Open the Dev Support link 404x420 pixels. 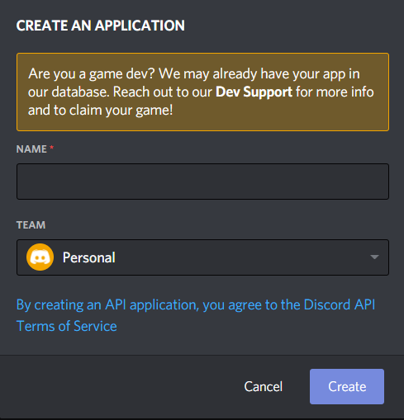pyautogui.click(x=254, y=92)
